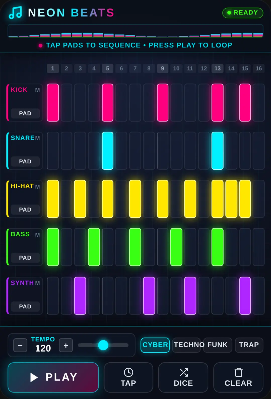Clear the pattern with trash button
Viewport: 271px width, 399px height.
coord(238,377)
